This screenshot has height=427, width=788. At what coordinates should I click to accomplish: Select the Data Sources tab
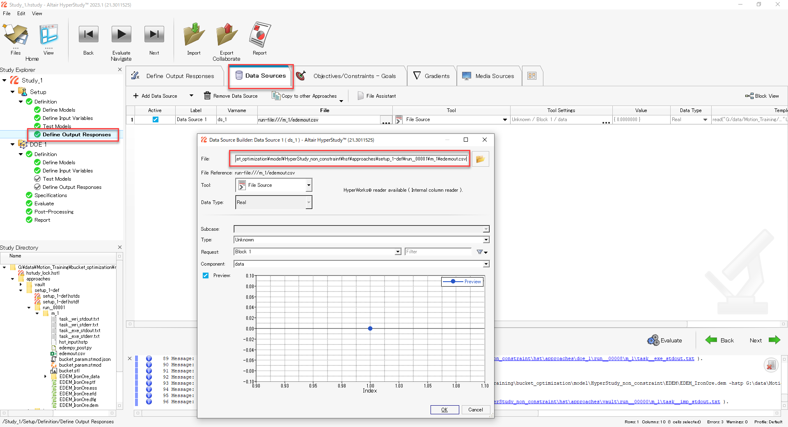tap(261, 76)
